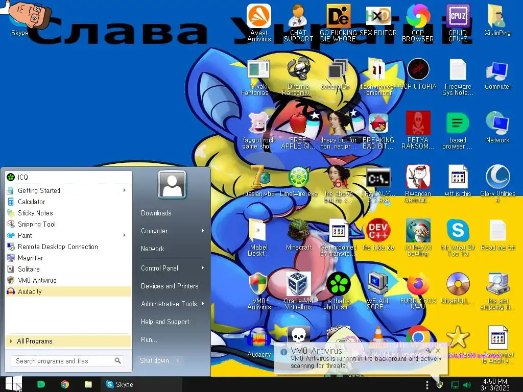Screen dimensions: 523x392
Task: Select Audacity in the Start menu
Action: (68, 291)
